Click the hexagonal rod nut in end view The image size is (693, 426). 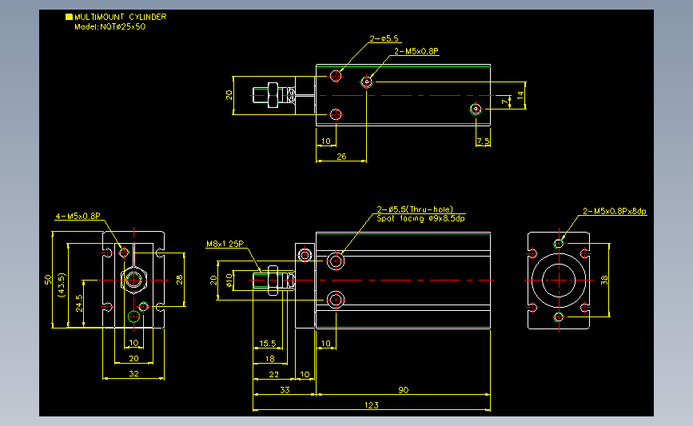(x=133, y=280)
